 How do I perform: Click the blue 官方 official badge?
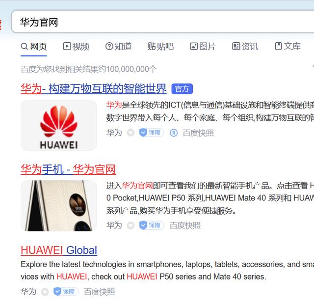[182, 89]
